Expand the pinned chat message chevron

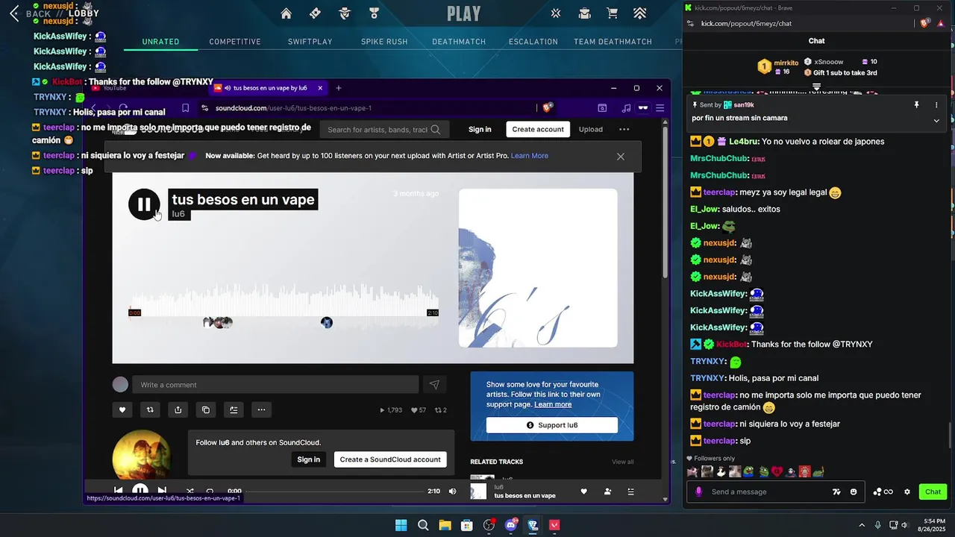click(936, 121)
